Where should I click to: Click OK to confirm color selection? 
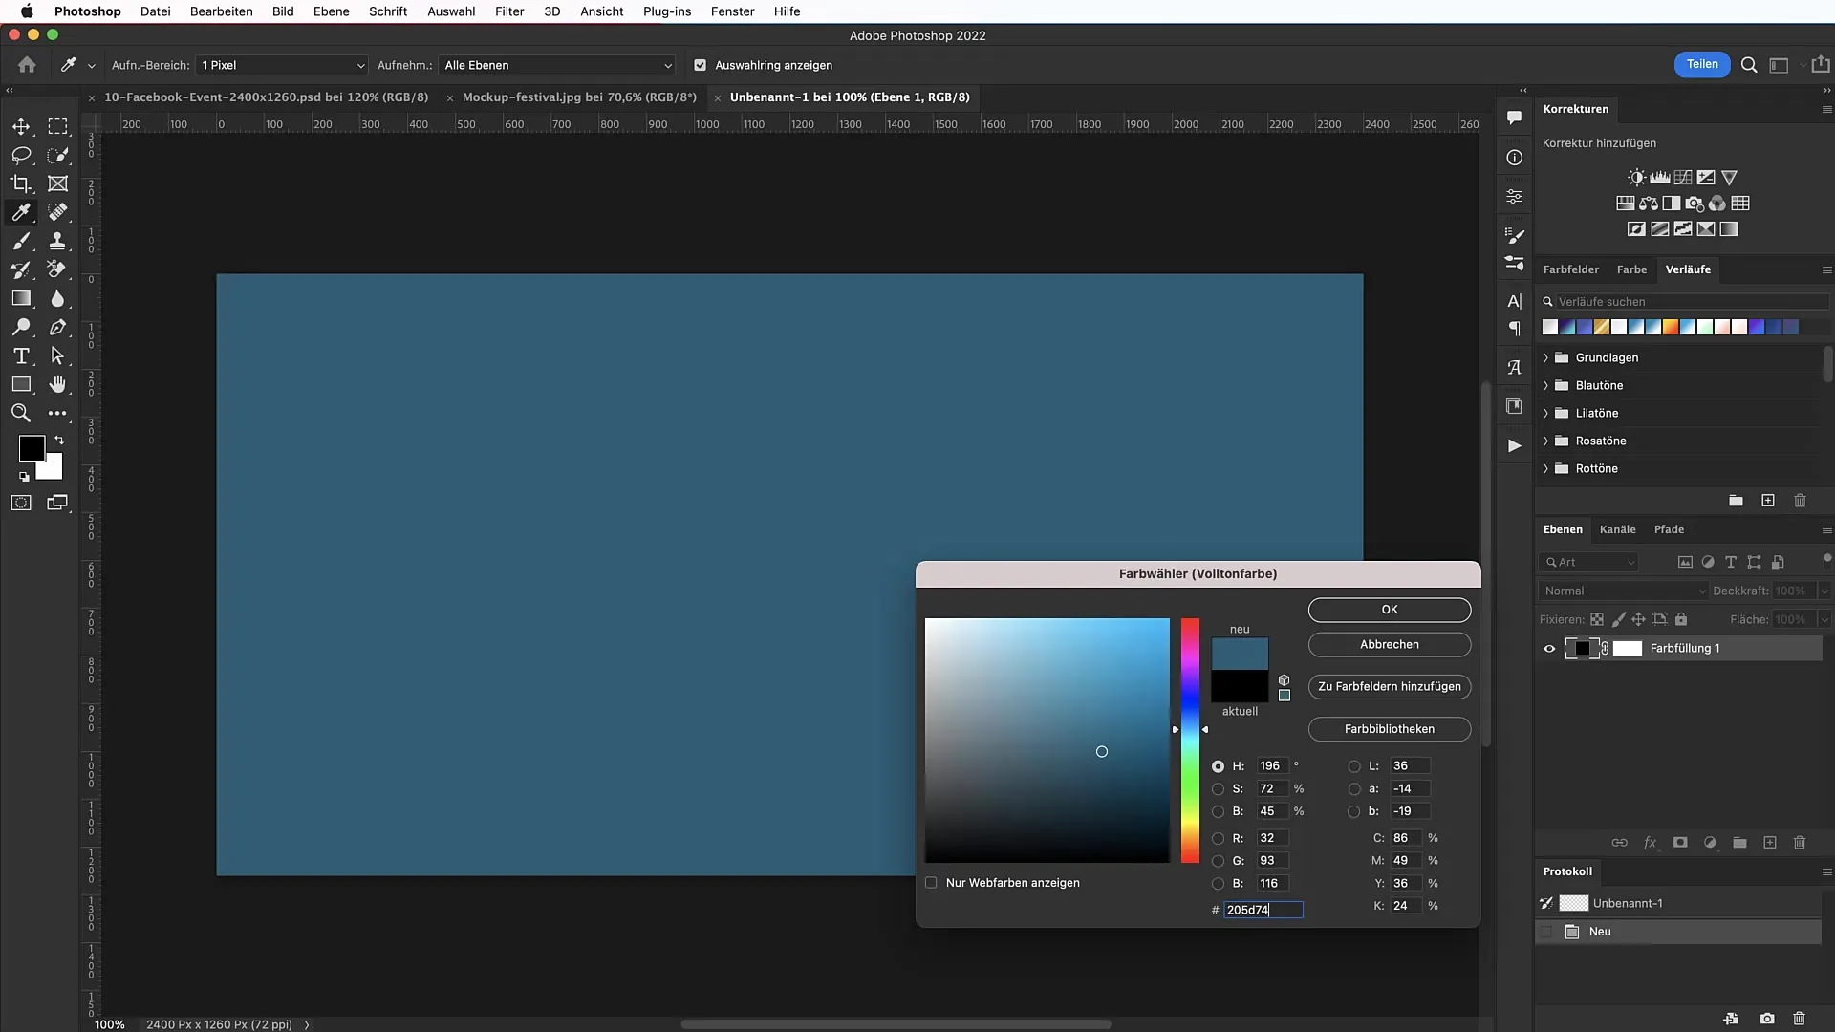click(1389, 609)
